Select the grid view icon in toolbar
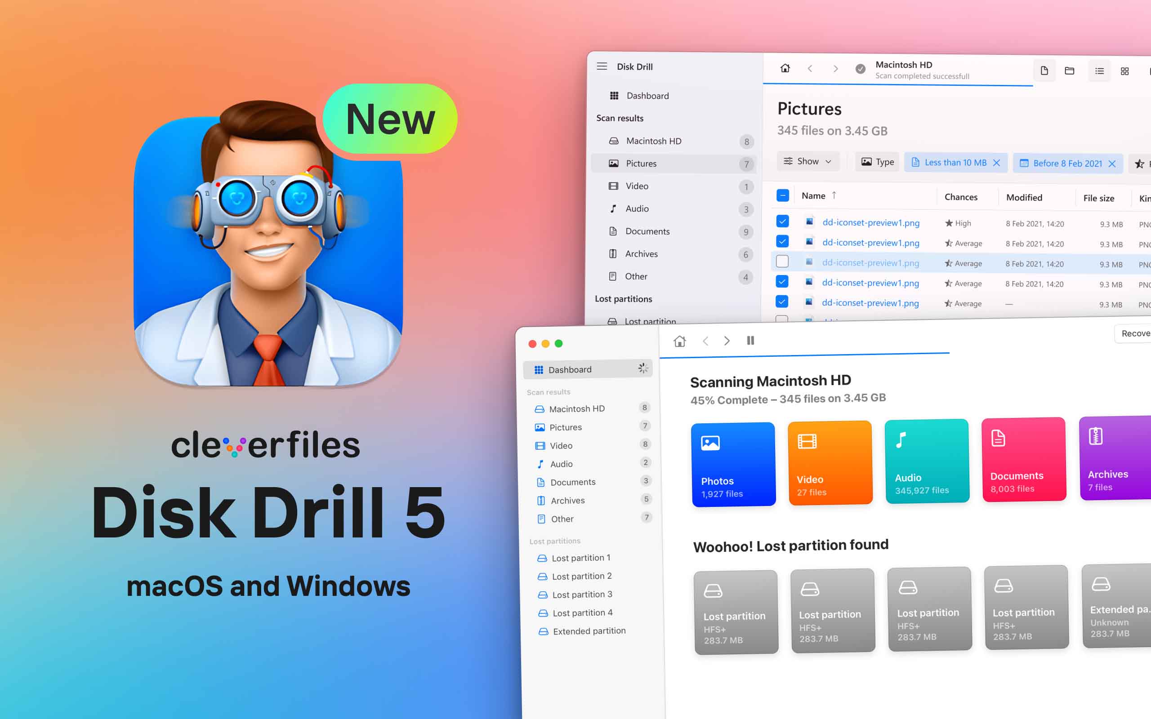 [x=1124, y=71]
